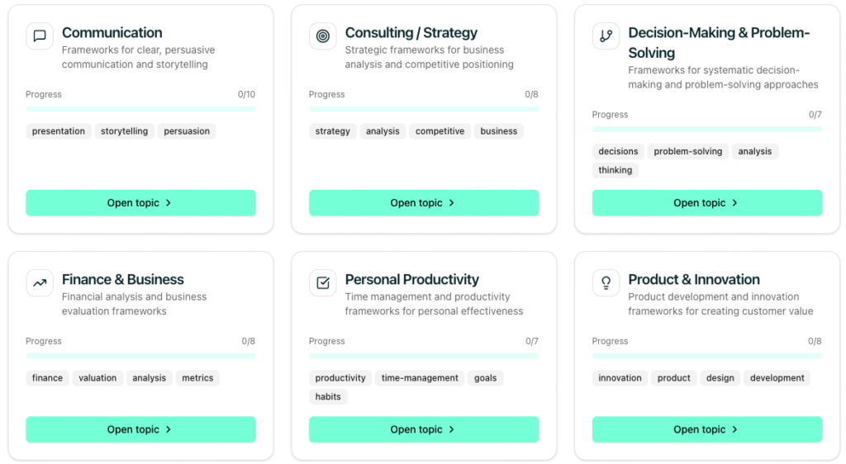Click the Communication speech bubble icon
Viewport: 846px width, 464px height.
click(x=40, y=36)
